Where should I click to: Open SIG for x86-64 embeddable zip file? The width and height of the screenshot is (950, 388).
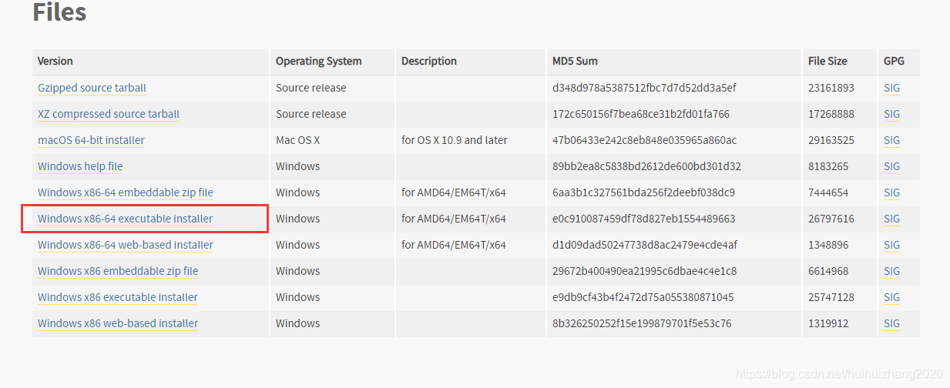click(x=891, y=192)
